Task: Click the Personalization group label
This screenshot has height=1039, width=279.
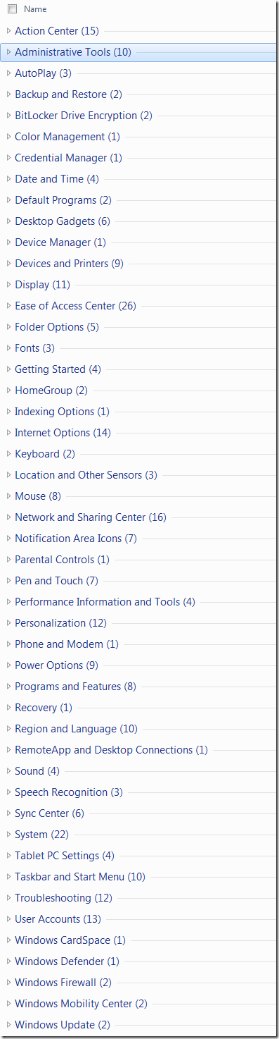Action: click(x=60, y=623)
